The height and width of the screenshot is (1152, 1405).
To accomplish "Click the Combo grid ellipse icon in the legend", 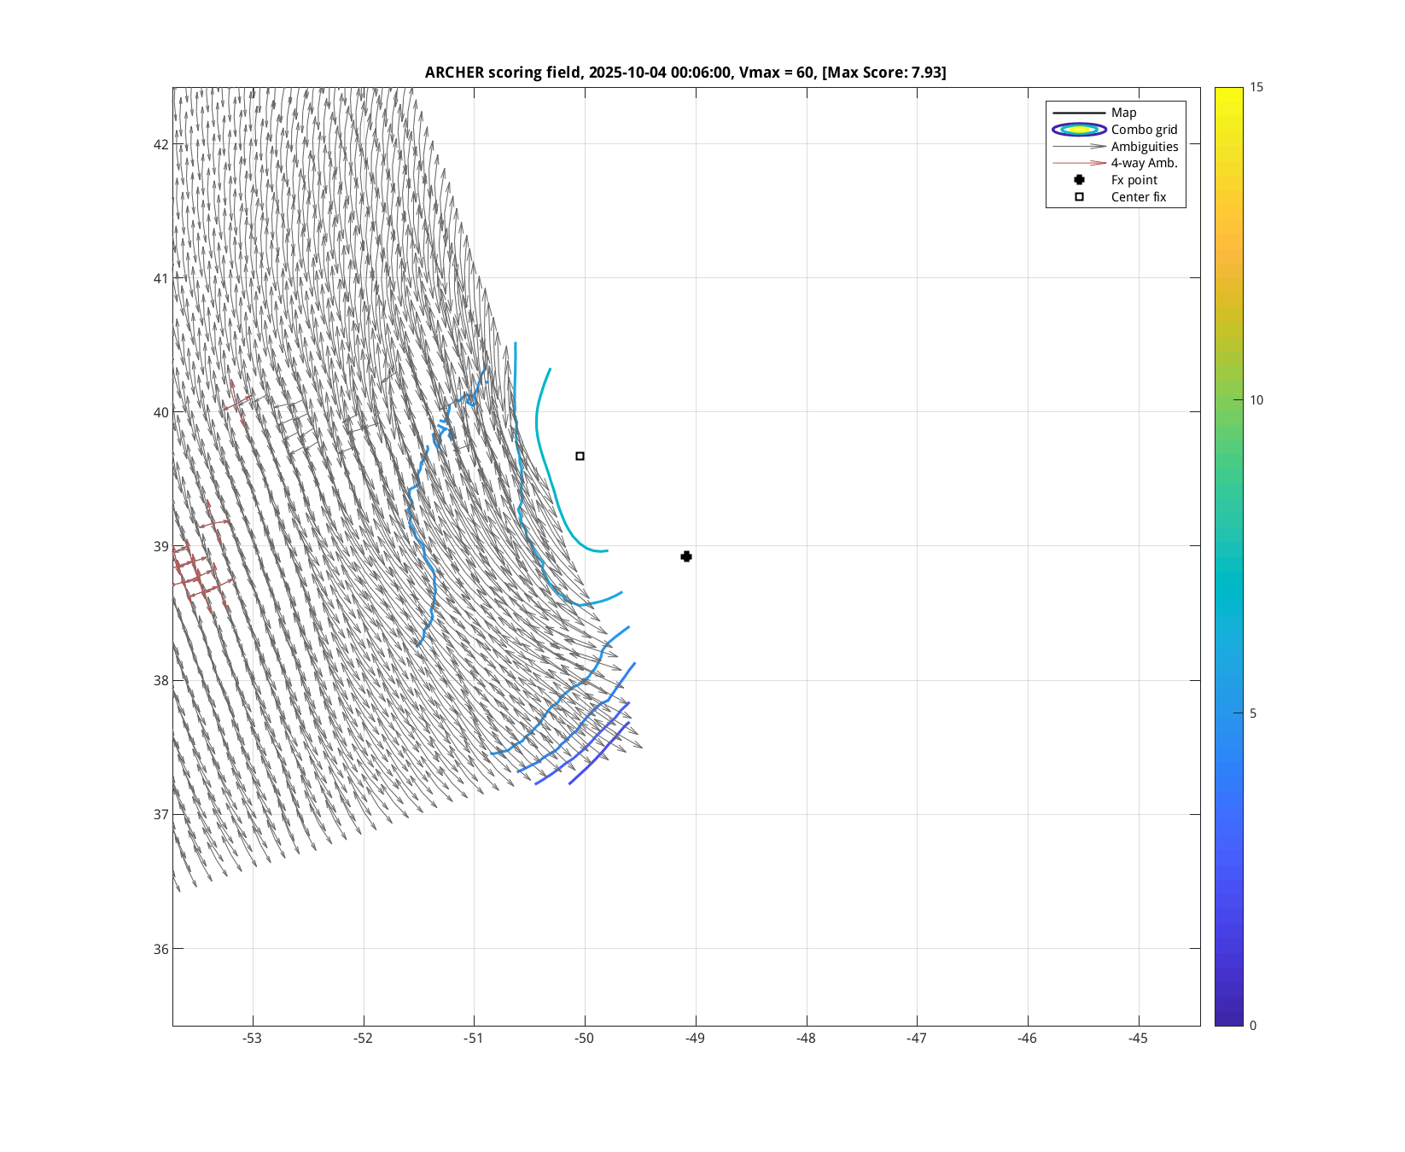I will pos(1079,130).
